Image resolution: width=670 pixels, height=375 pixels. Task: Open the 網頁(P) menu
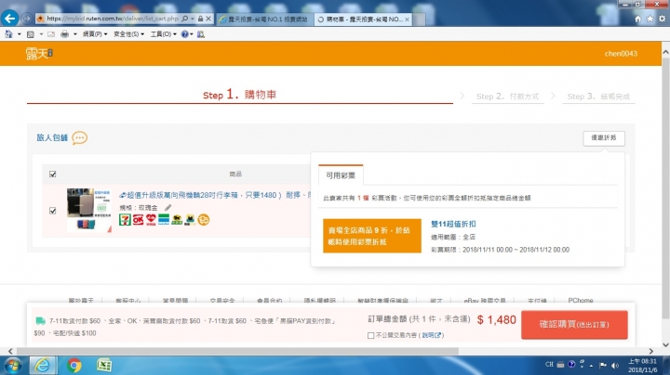(94, 34)
